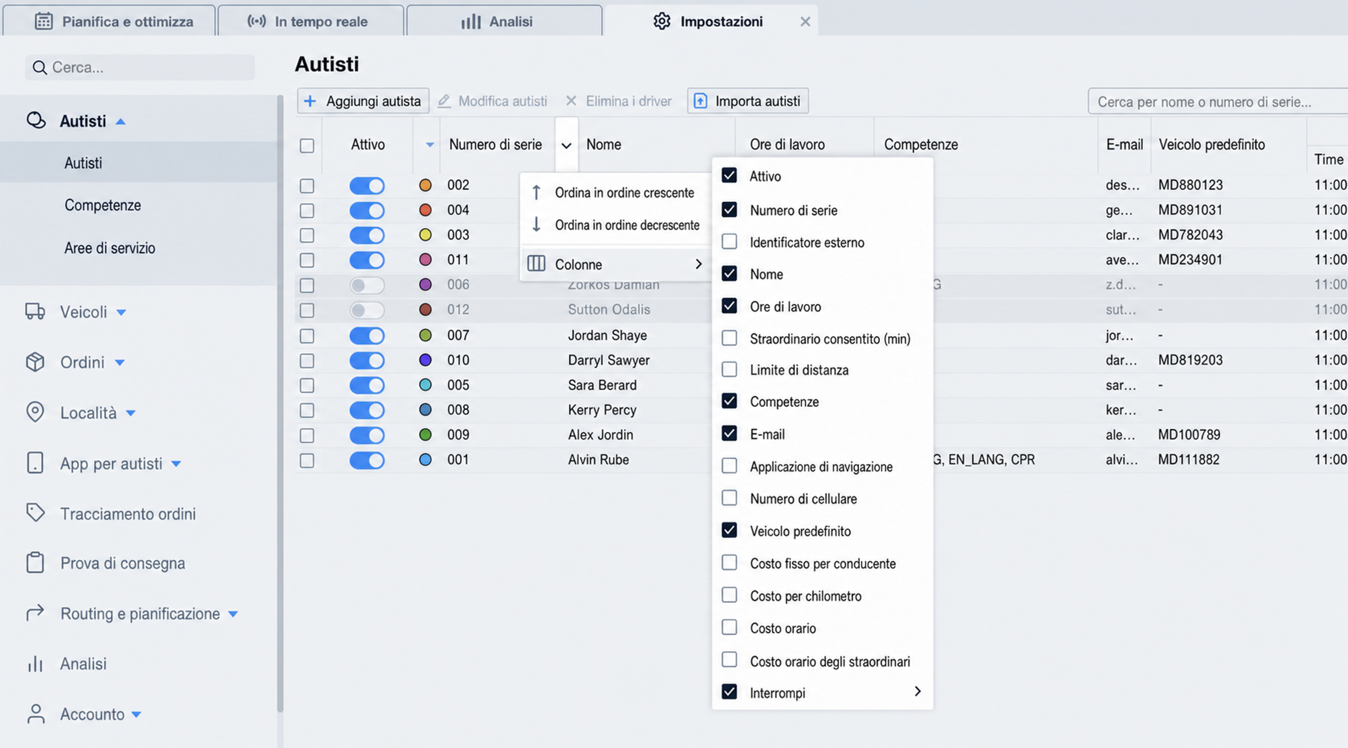
Task: Click Importa autisti button
Action: point(748,101)
